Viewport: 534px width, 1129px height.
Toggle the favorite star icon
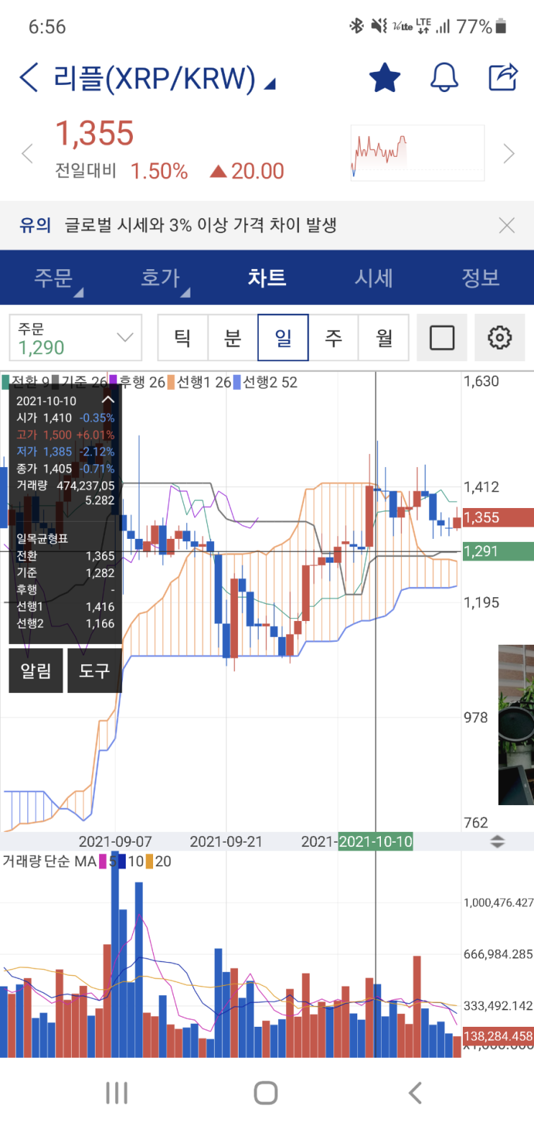[x=385, y=78]
